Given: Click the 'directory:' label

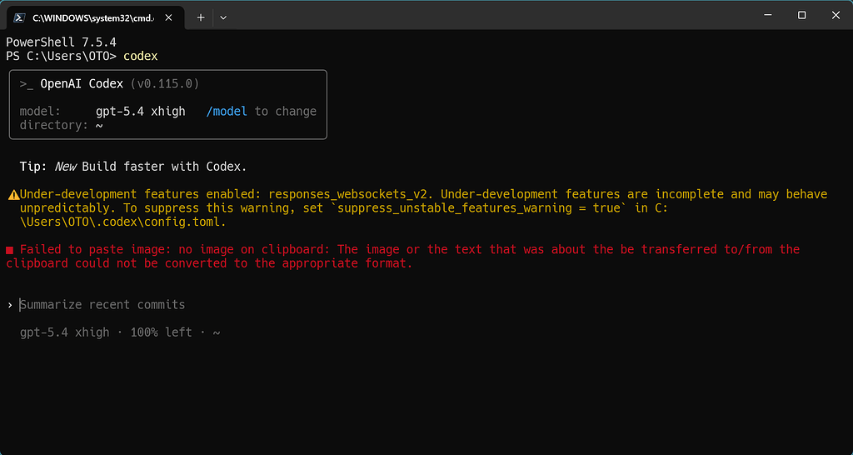Looking at the screenshot, I should (54, 125).
